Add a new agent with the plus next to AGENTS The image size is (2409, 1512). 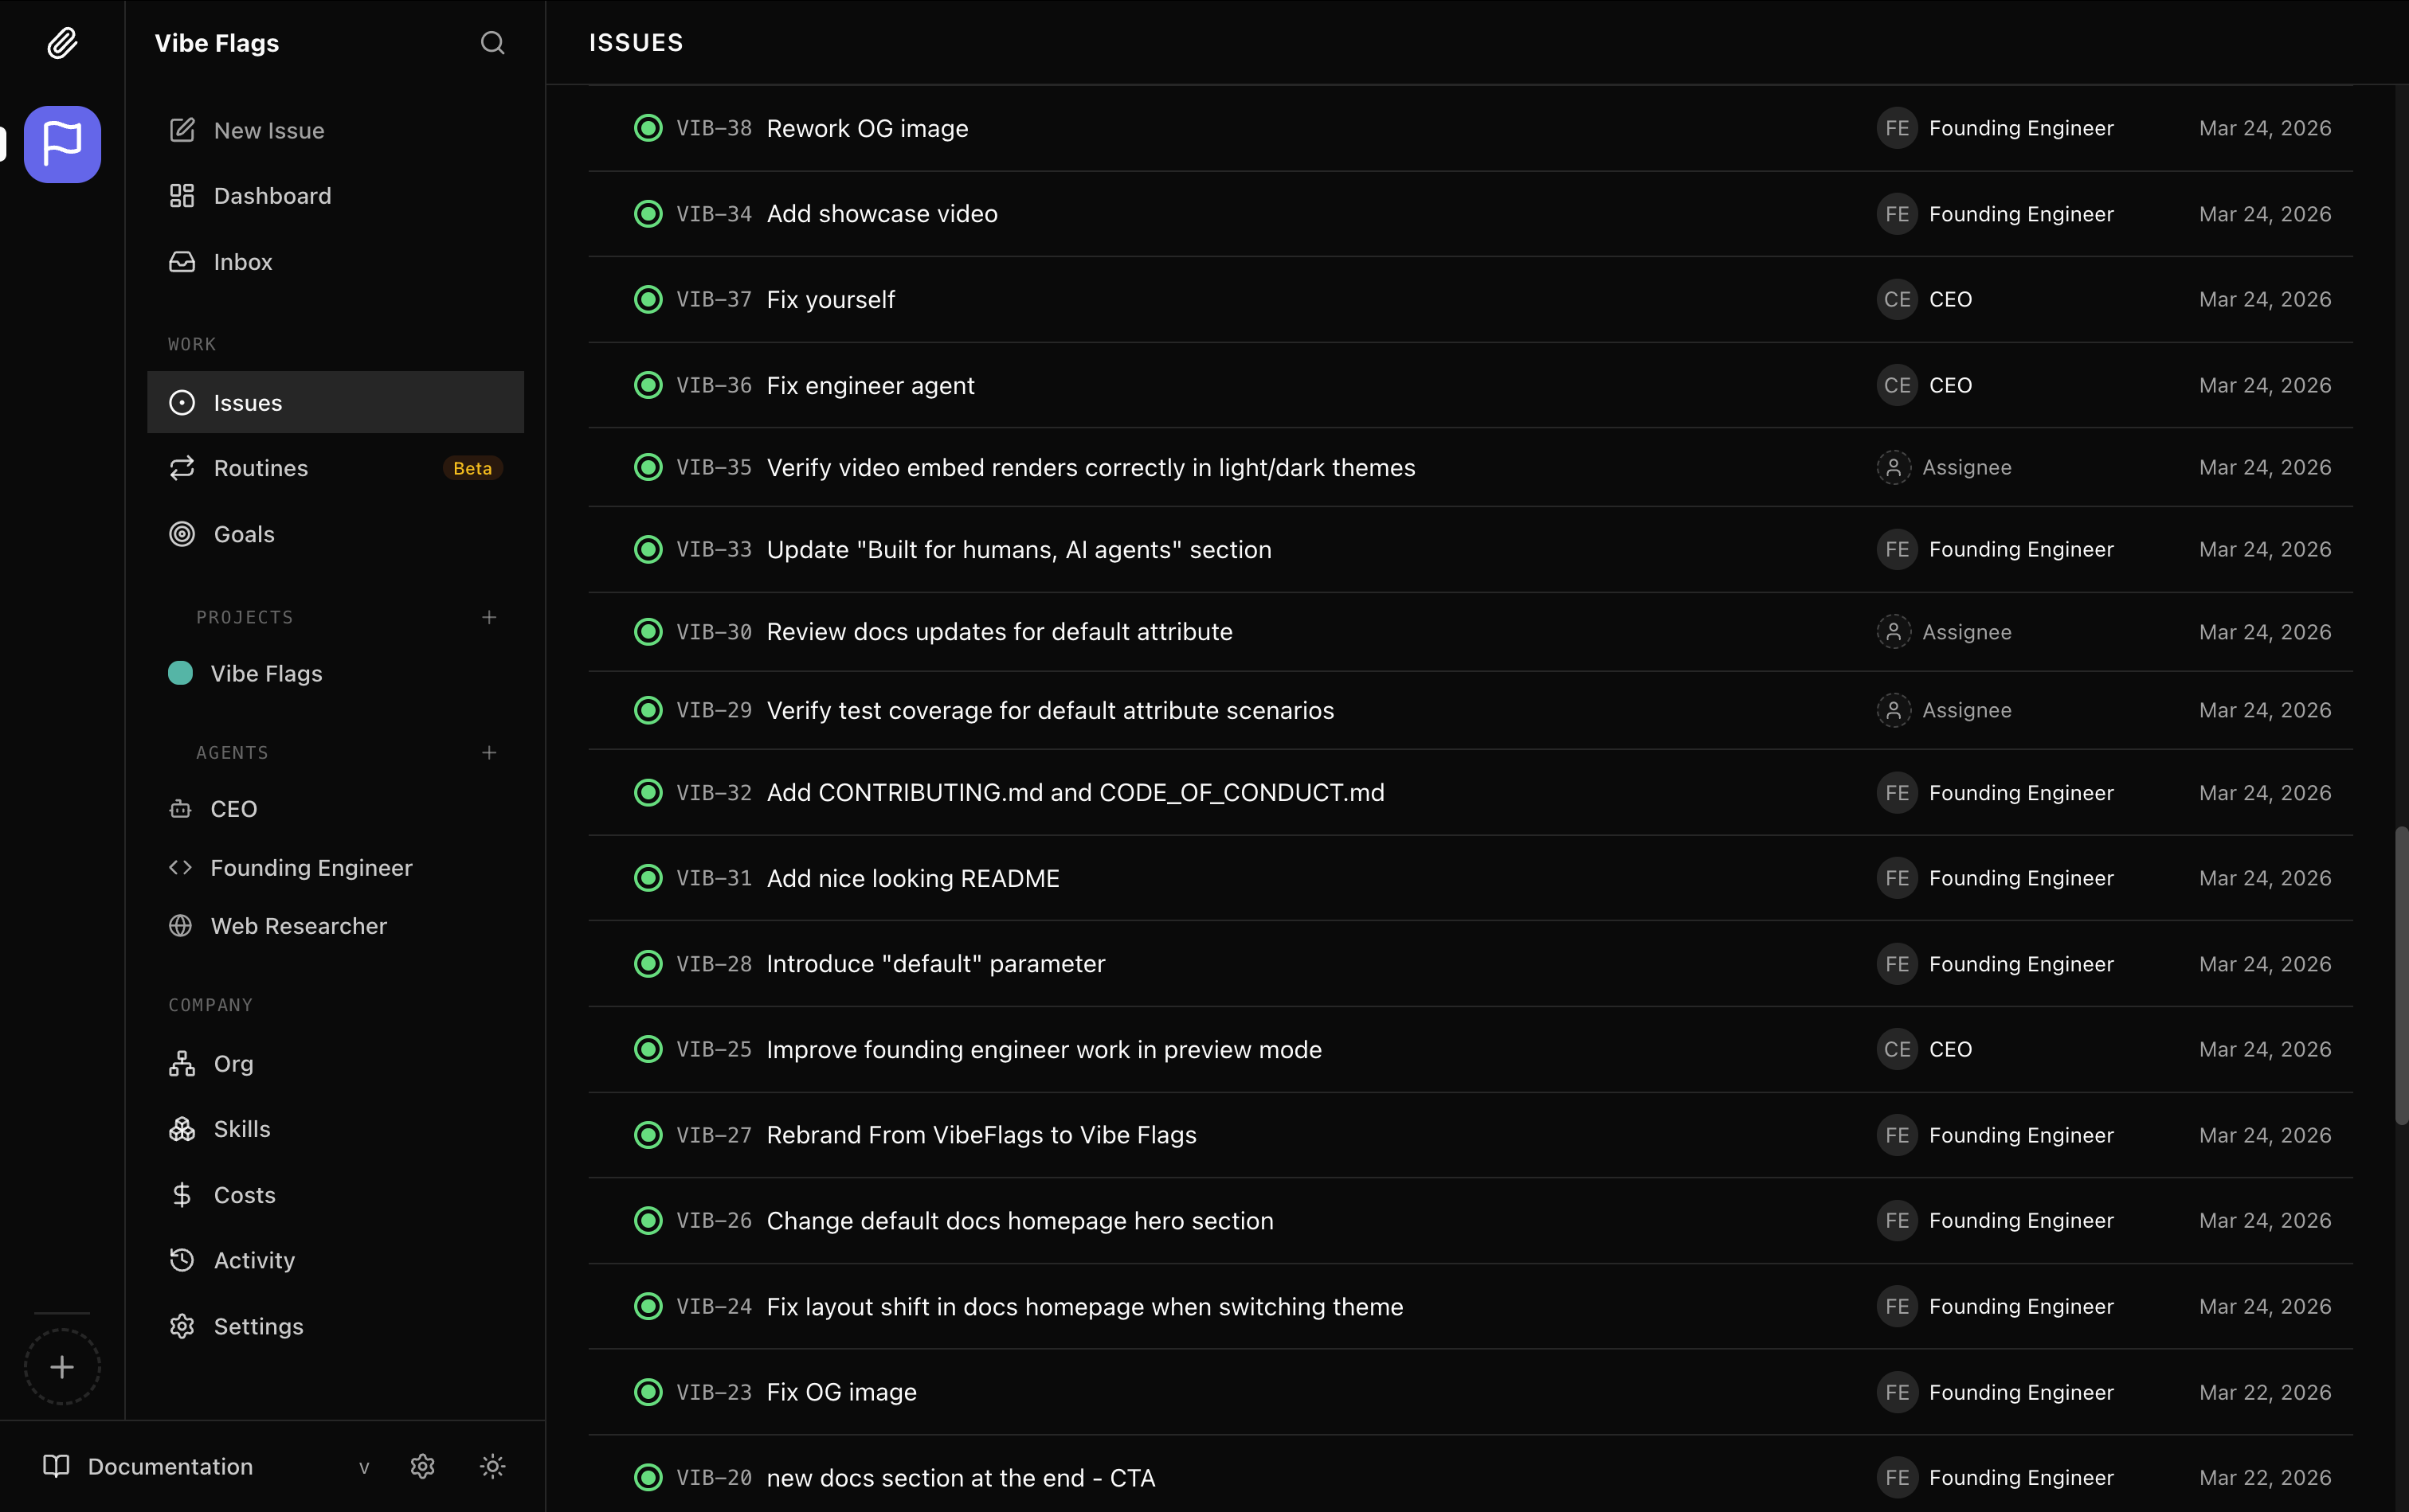(489, 753)
